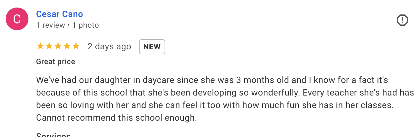This screenshot has width=417, height=137.
Task: Click the NEW badge
Action: coord(152,47)
